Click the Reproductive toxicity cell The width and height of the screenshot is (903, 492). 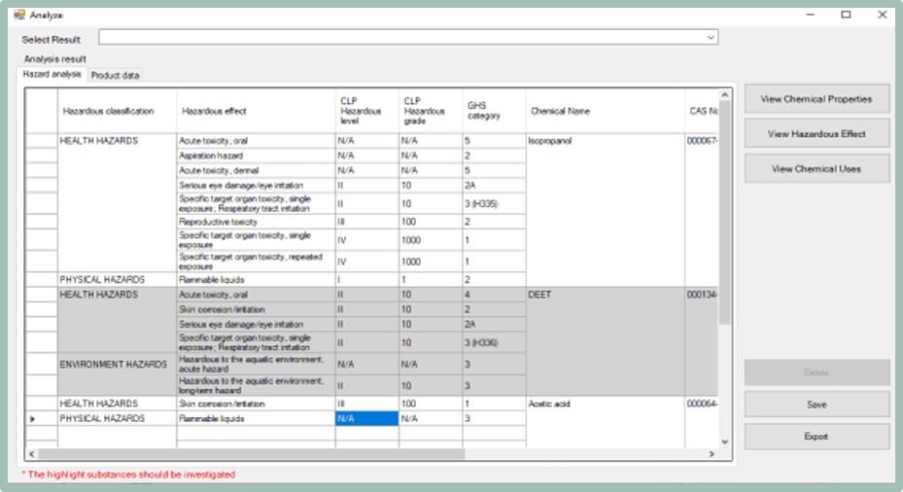[256, 222]
